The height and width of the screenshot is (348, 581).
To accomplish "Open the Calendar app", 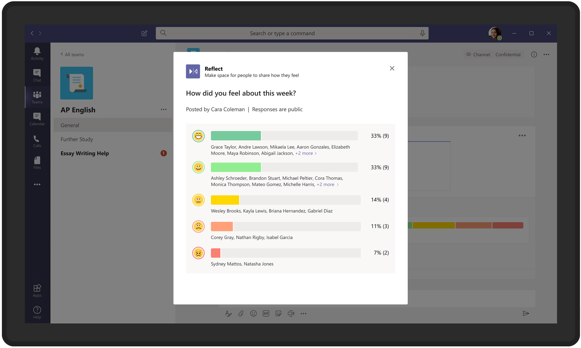I will tap(37, 119).
